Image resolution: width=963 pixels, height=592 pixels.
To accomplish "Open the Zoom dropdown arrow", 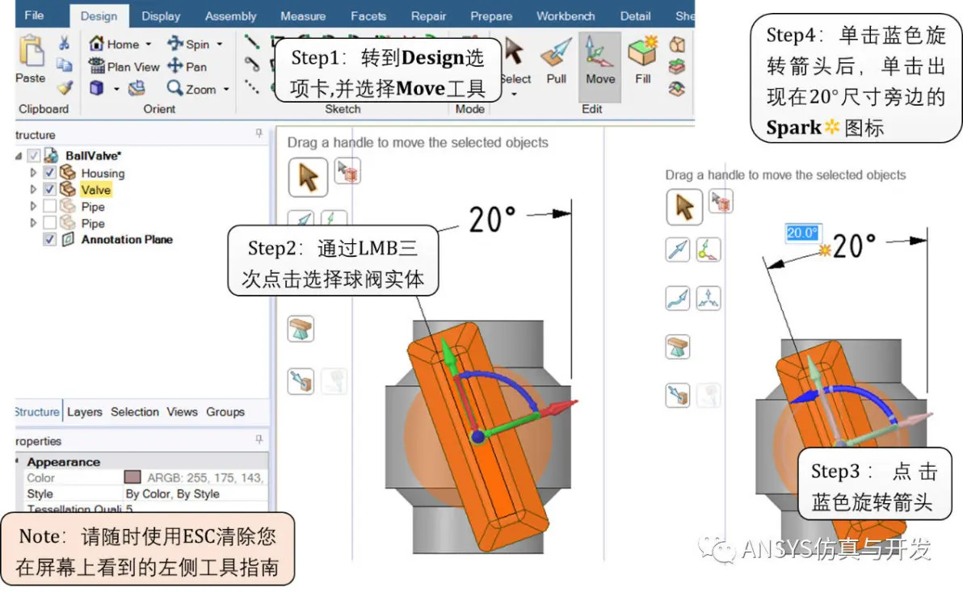I will 227,90.
